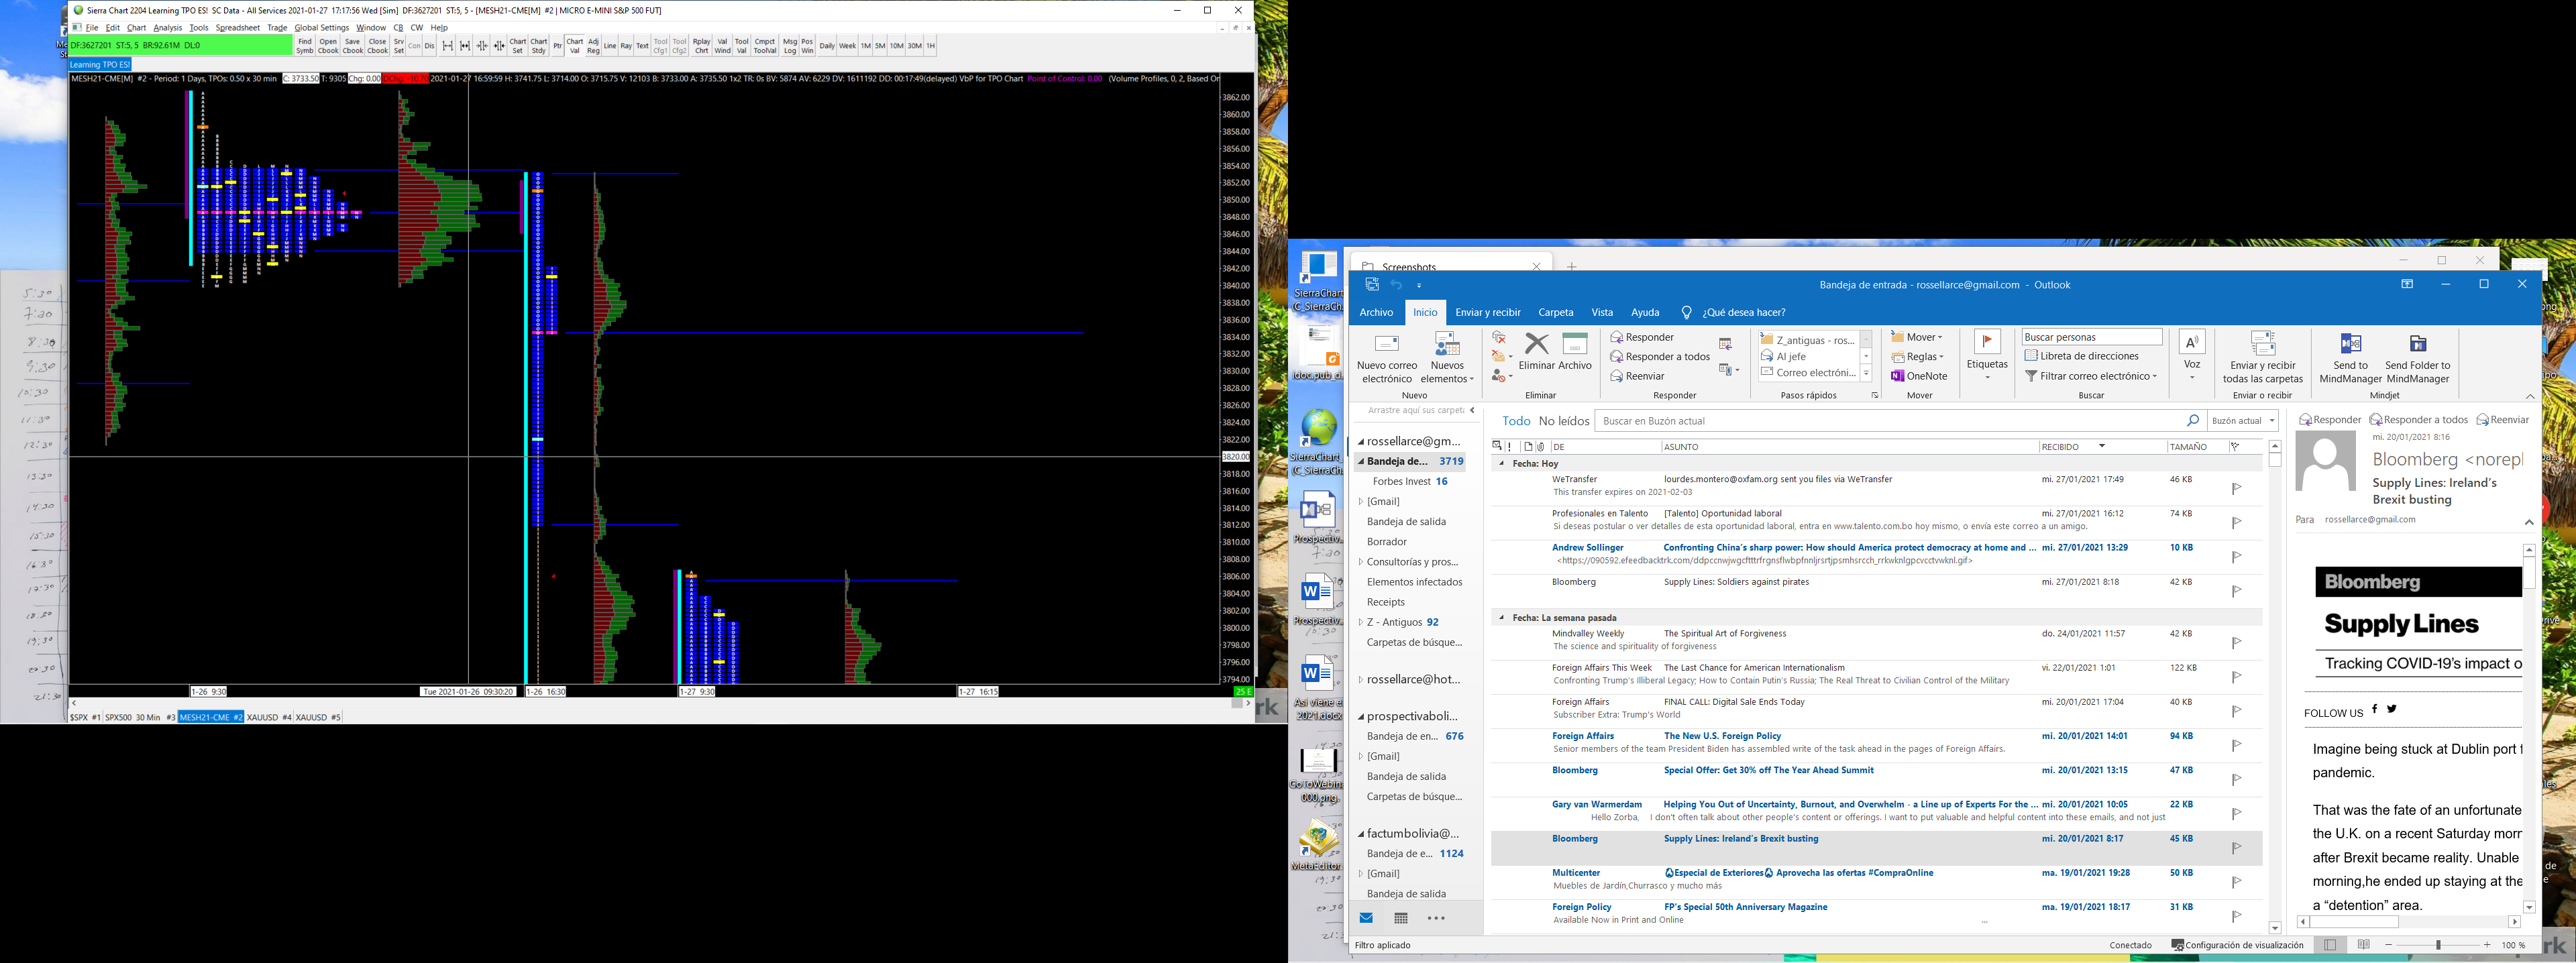Click the Nuevo correo electrónico icon
Viewport: 2576px width, 963px height.
click(1386, 346)
